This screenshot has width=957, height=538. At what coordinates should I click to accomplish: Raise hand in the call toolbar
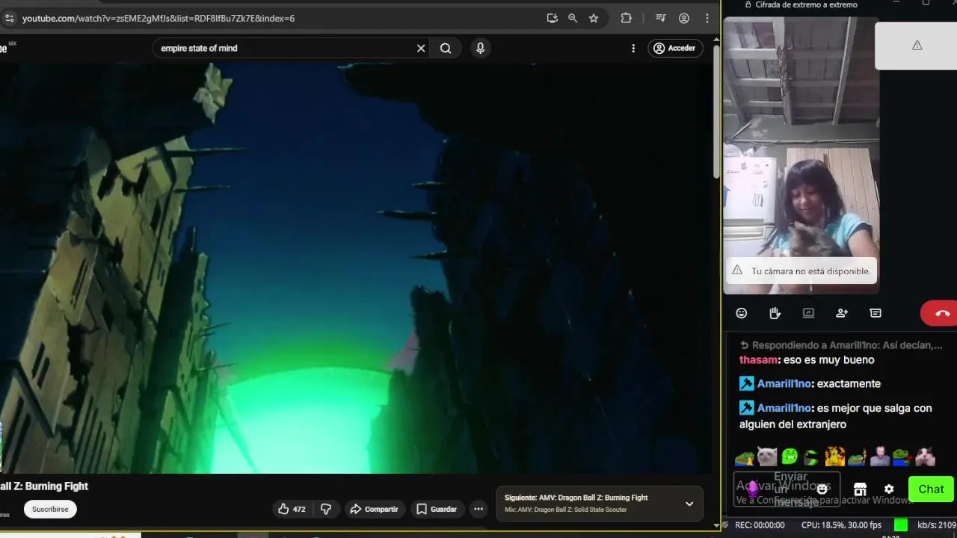775,313
